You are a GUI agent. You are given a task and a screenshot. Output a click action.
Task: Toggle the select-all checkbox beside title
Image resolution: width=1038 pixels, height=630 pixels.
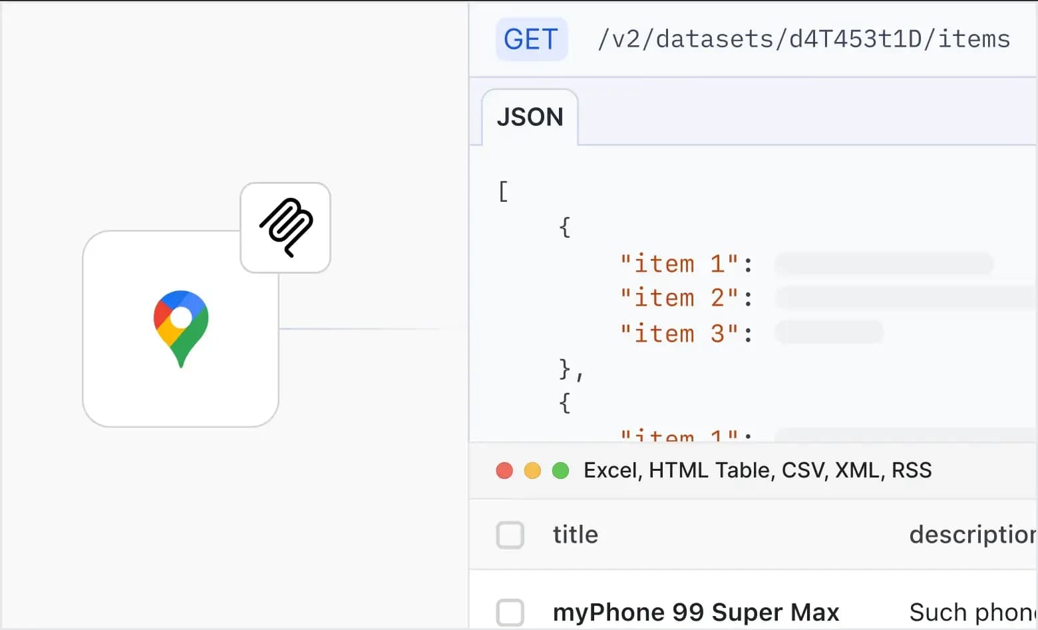pyautogui.click(x=510, y=535)
